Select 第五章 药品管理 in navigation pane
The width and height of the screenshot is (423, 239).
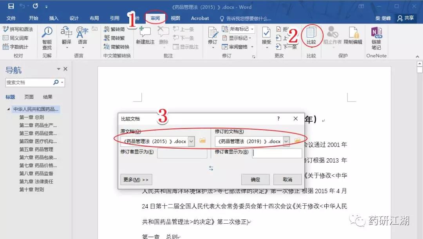pos(36,149)
